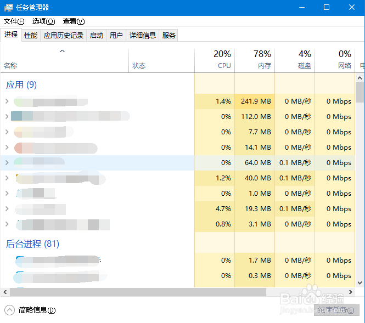
Task: Expand the app row using 1.0 MB
Action: tap(7, 194)
